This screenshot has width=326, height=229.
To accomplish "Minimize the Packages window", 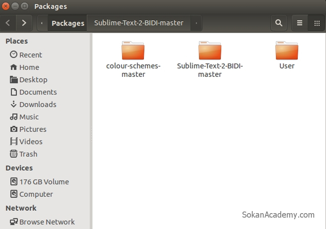I will (15, 6).
